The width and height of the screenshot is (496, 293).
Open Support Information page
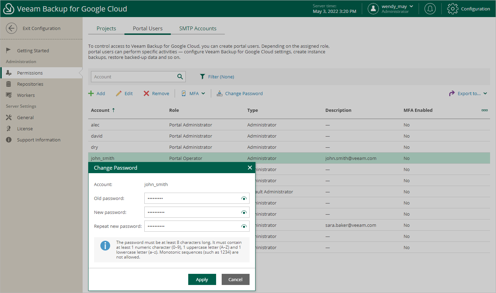click(41, 140)
